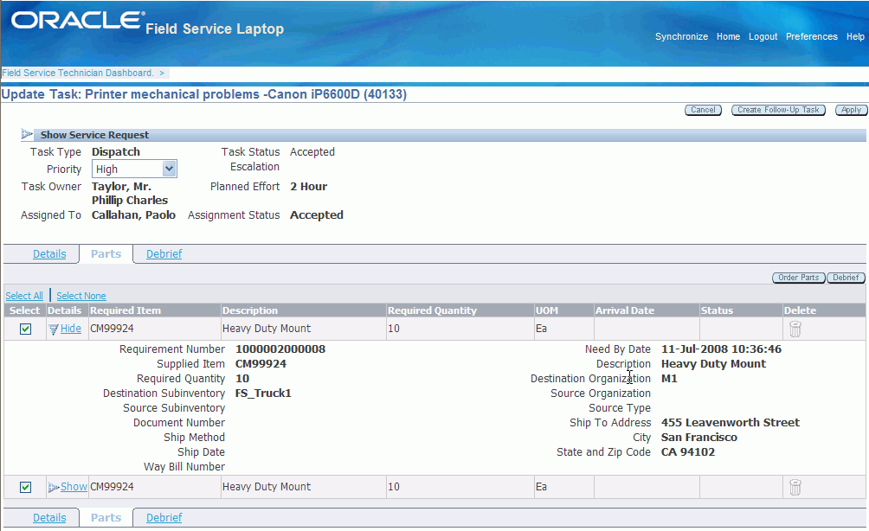Click the Select None link
The height and width of the screenshot is (531, 869).
pyautogui.click(x=80, y=296)
